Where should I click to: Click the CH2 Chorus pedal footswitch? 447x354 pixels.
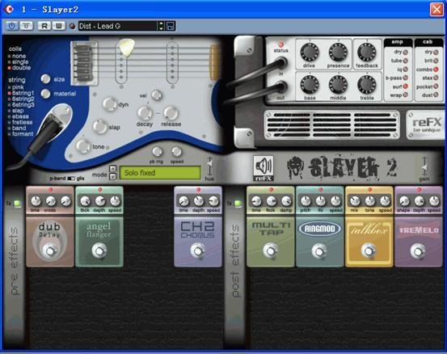click(198, 251)
